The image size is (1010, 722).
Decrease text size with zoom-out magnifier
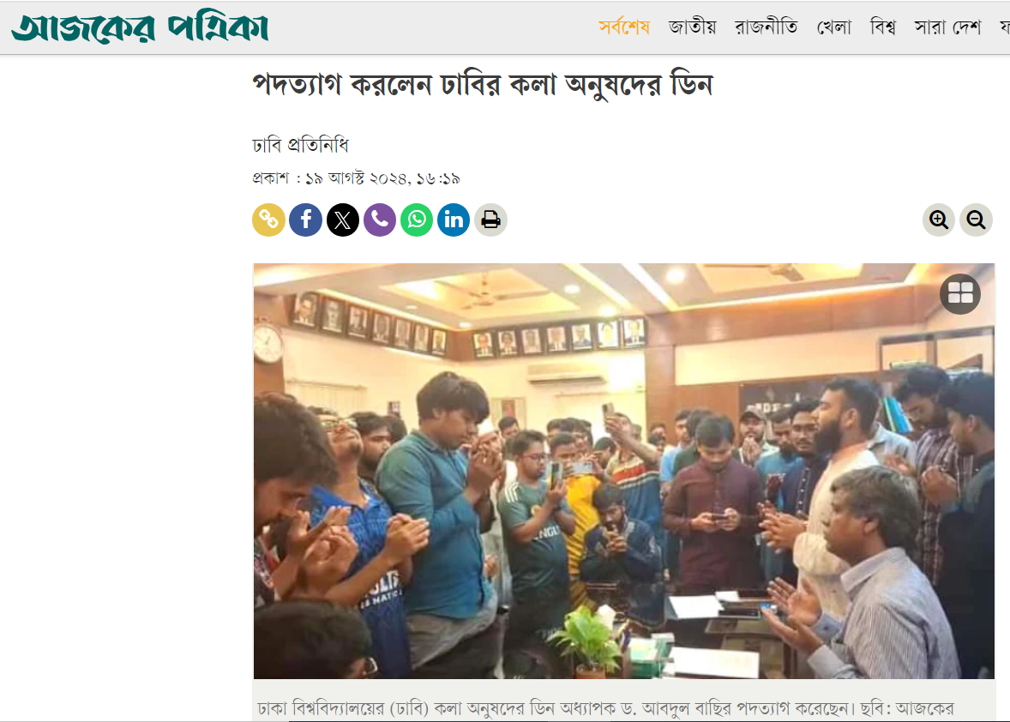point(976,220)
